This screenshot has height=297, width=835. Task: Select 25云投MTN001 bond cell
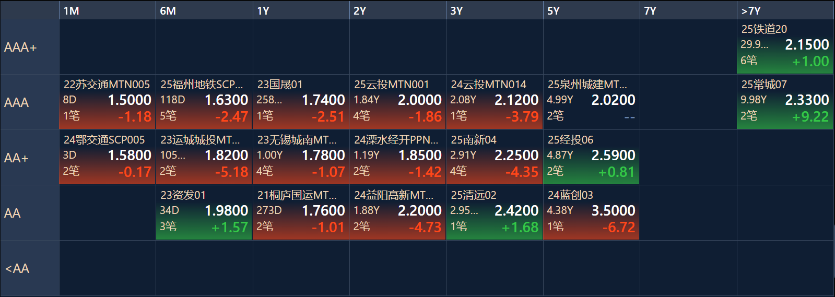pyautogui.click(x=397, y=102)
